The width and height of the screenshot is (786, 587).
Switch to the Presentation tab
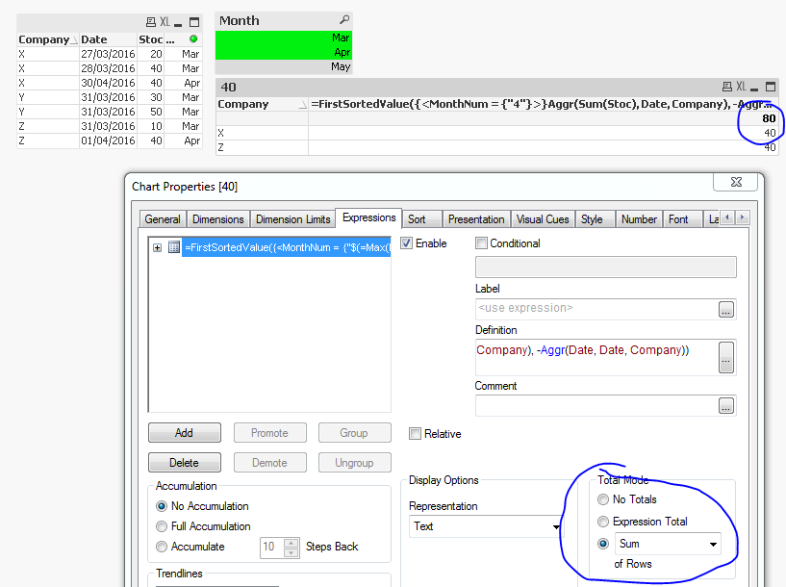(476, 219)
